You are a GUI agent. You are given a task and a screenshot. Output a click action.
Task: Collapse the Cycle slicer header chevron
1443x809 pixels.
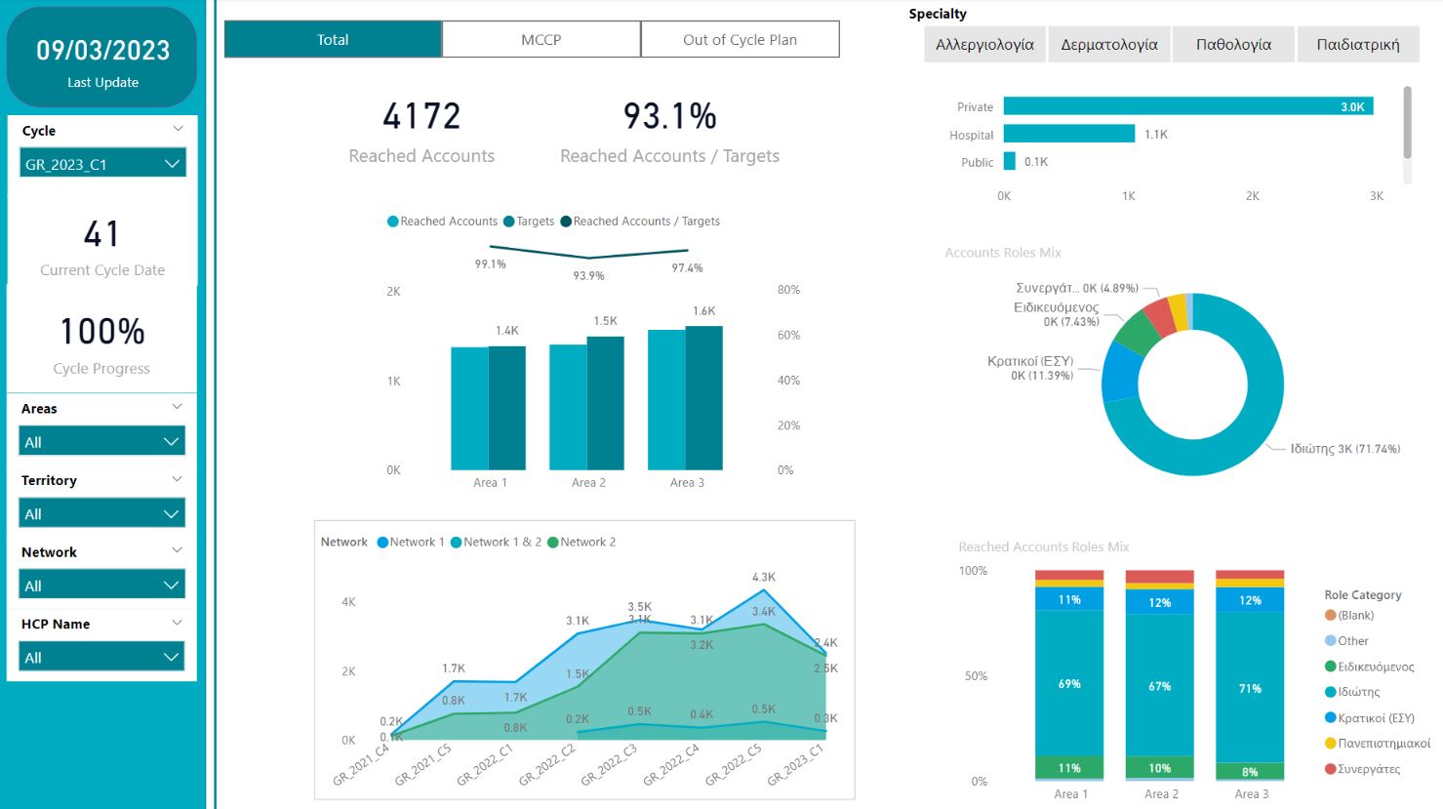click(178, 129)
